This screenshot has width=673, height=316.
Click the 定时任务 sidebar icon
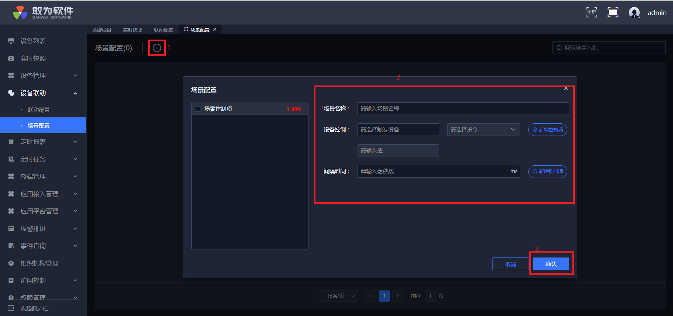[11, 159]
